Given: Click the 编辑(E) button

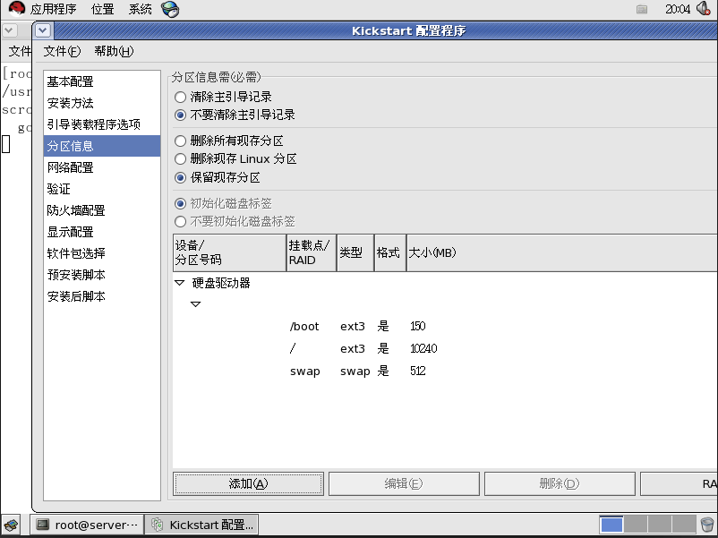Looking at the screenshot, I should pos(404,484).
